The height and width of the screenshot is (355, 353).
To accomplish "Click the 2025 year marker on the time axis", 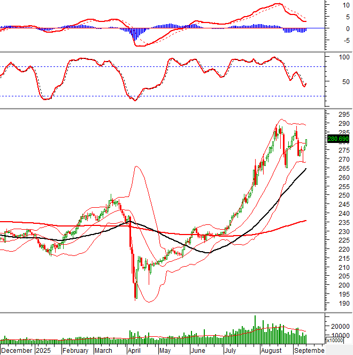I will (45, 350).
